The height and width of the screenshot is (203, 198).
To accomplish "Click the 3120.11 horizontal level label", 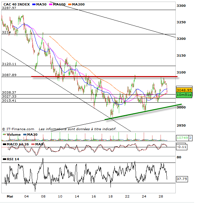I will point(9,64).
